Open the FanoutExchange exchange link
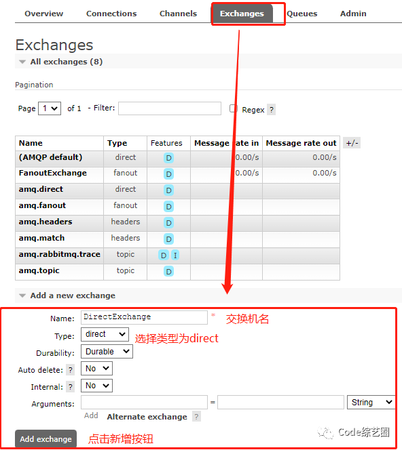This screenshot has width=402, height=450. pos(52,173)
